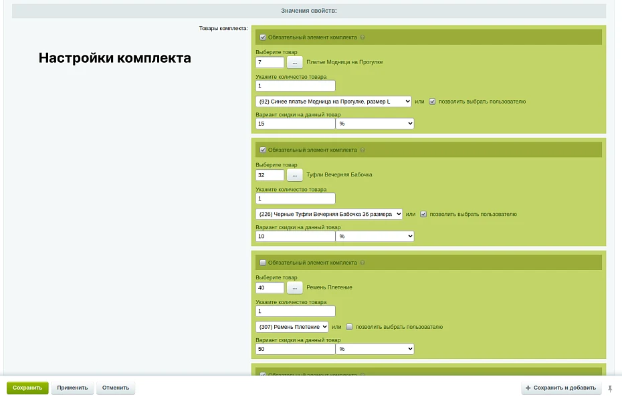Open the Синее платье Модница variant dropdown
This screenshot has width=622, height=401.
click(x=333, y=102)
